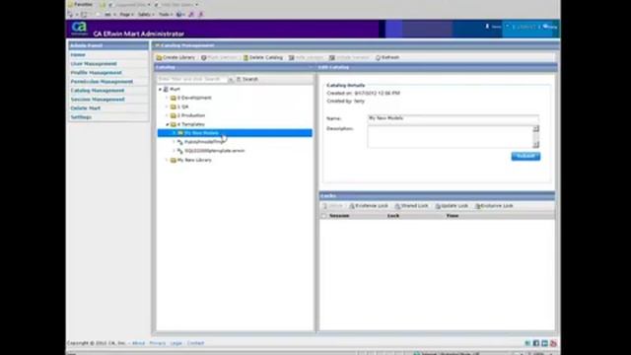Select the 0 Development tree item
Viewport: 631px width, 355px height.
pyautogui.click(x=194, y=98)
